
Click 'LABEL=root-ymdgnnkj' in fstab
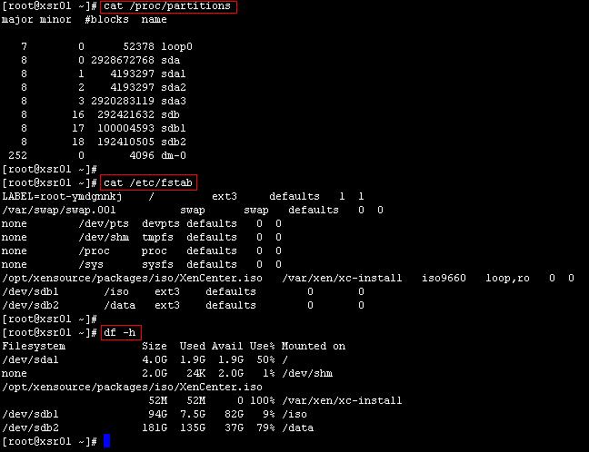62,197
